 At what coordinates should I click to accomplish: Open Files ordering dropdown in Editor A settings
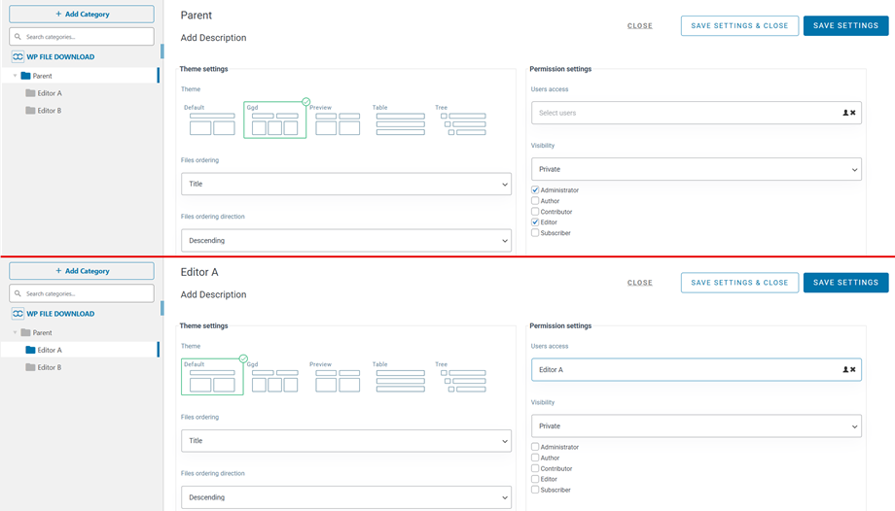345,441
